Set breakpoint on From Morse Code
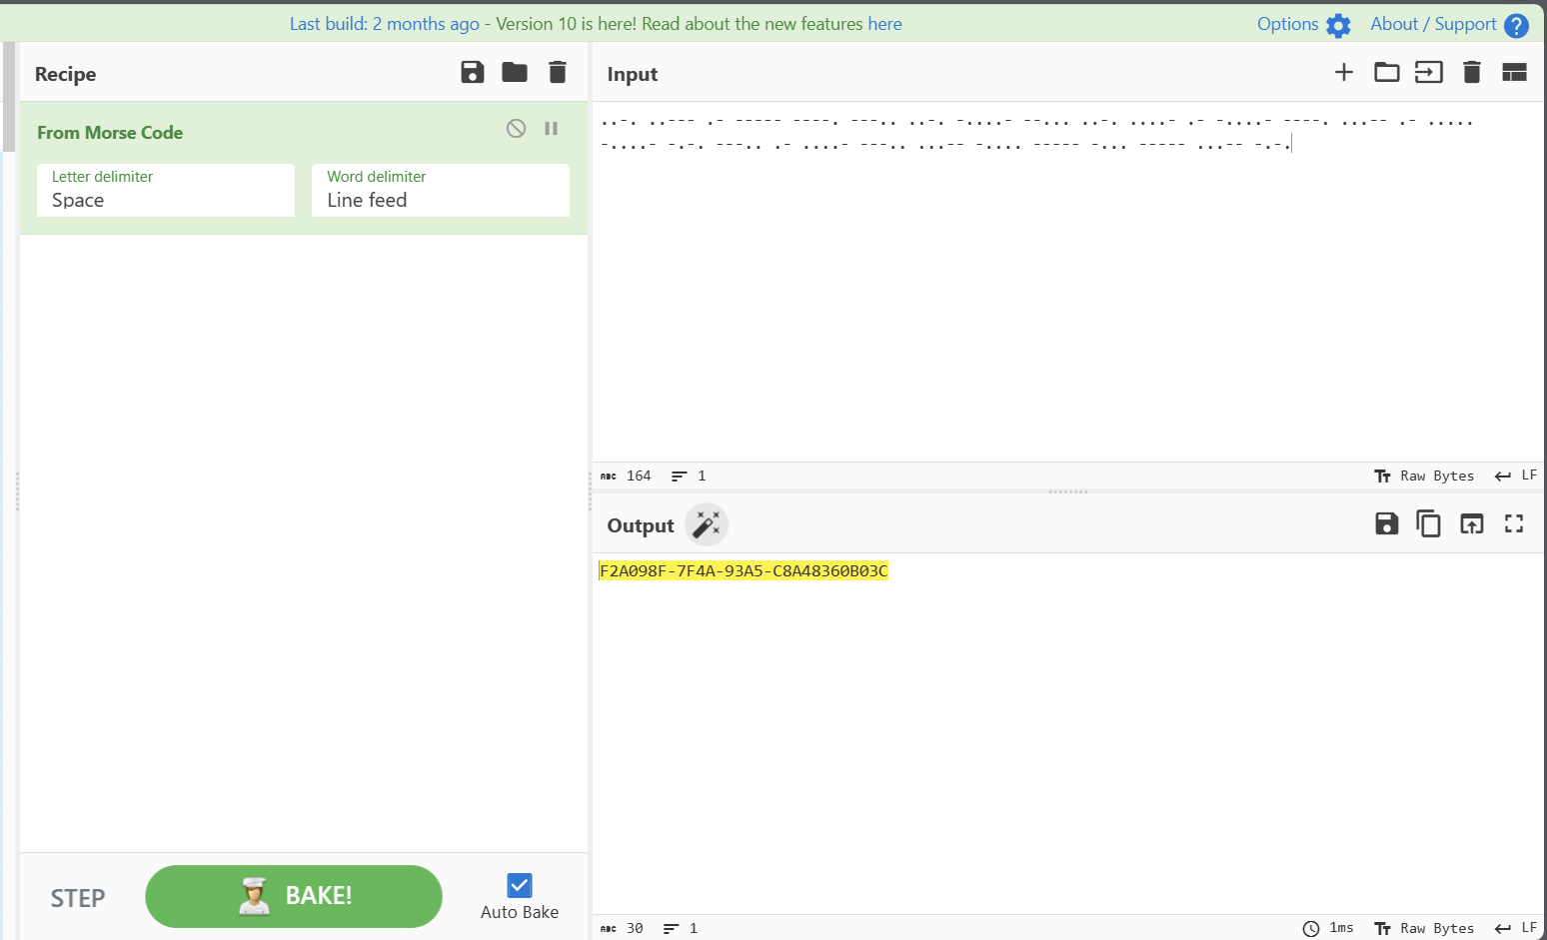Viewport: 1547px width, 940px height. [551, 128]
